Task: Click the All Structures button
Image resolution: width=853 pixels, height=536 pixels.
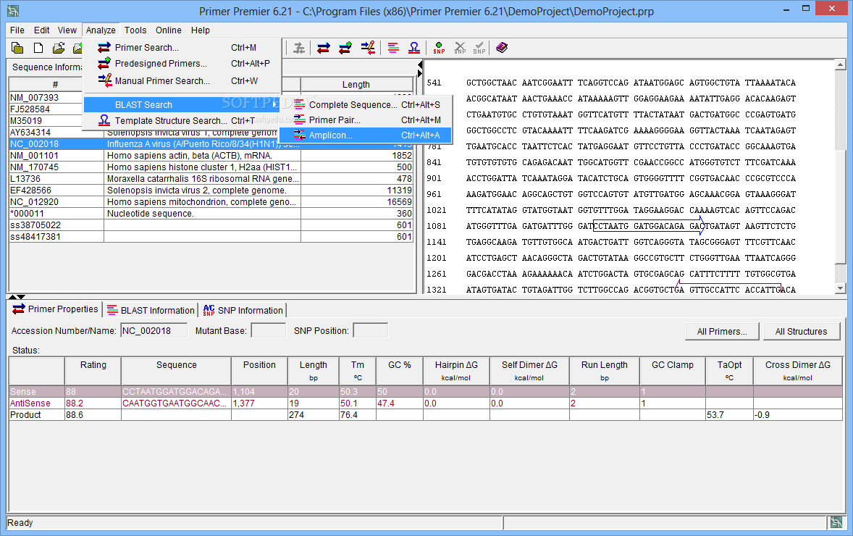Action: click(x=801, y=332)
